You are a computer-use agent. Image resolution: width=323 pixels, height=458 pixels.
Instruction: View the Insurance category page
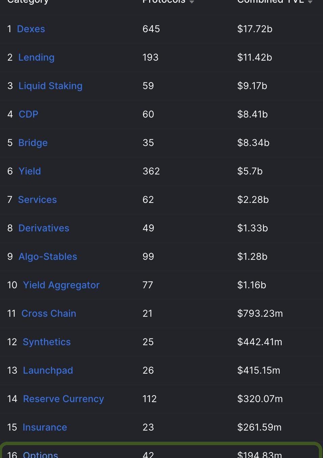click(x=45, y=428)
